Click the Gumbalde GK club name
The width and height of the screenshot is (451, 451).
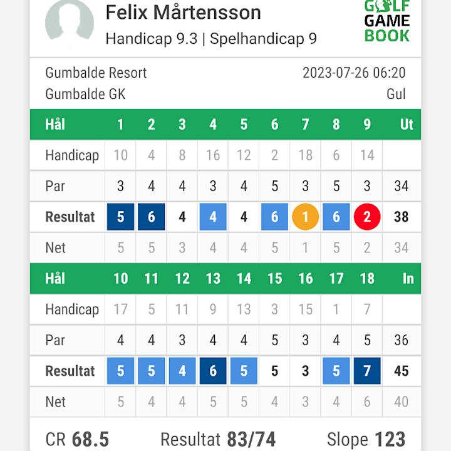[x=85, y=94]
